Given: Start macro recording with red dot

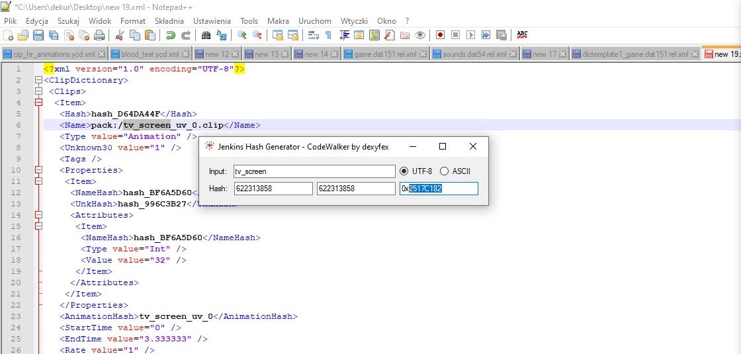Looking at the screenshot, I should (441, 35).
